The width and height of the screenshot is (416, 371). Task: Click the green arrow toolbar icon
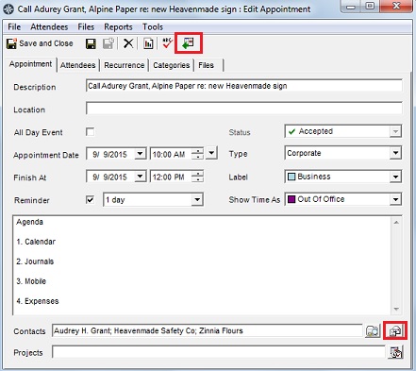click(189, 43)
